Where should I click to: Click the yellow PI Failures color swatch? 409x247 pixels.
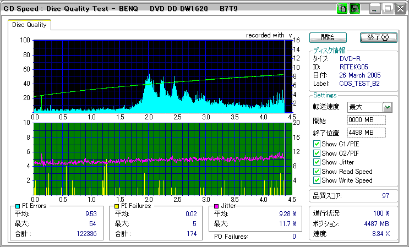tap(117, 206)
